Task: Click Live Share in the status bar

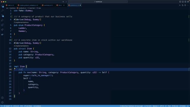Action: click(28, 106)
